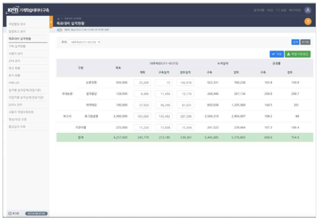Click the review result input showing 12,174
The width and height of the screenshot is (321, 222).
click(x=185, y=94)
